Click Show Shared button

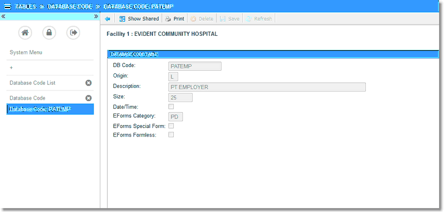click(139, 19)
